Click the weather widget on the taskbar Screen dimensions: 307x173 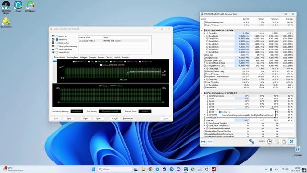(x=13, y=169)
